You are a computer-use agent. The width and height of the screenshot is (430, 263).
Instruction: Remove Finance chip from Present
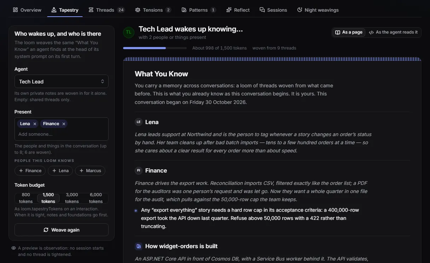[64, 124]
